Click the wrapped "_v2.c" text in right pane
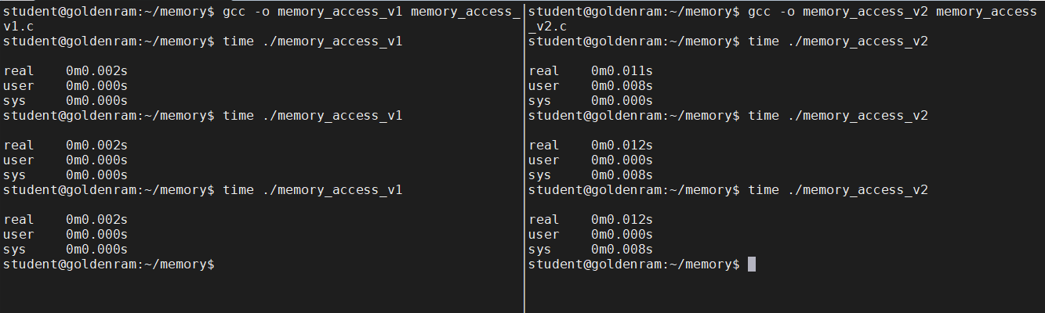 [547, 27]
